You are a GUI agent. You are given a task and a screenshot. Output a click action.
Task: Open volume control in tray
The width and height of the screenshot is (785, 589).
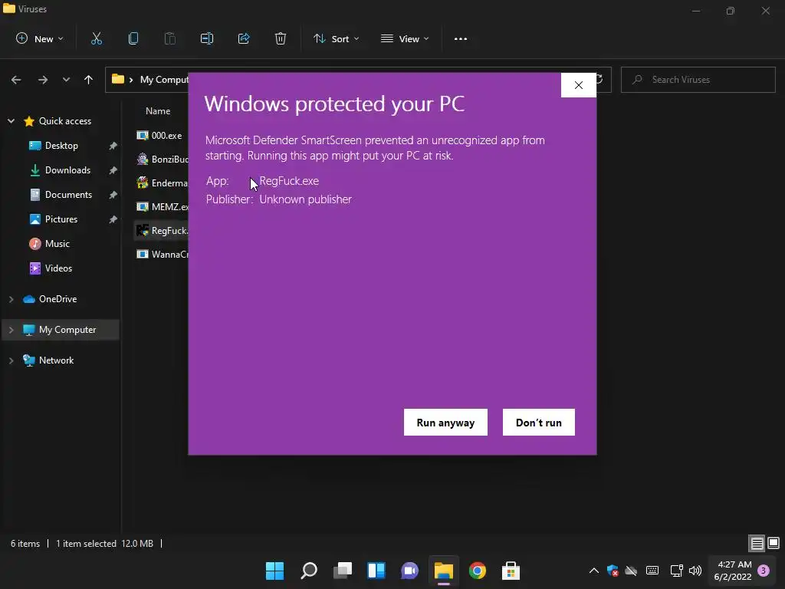tap(695, 571)
